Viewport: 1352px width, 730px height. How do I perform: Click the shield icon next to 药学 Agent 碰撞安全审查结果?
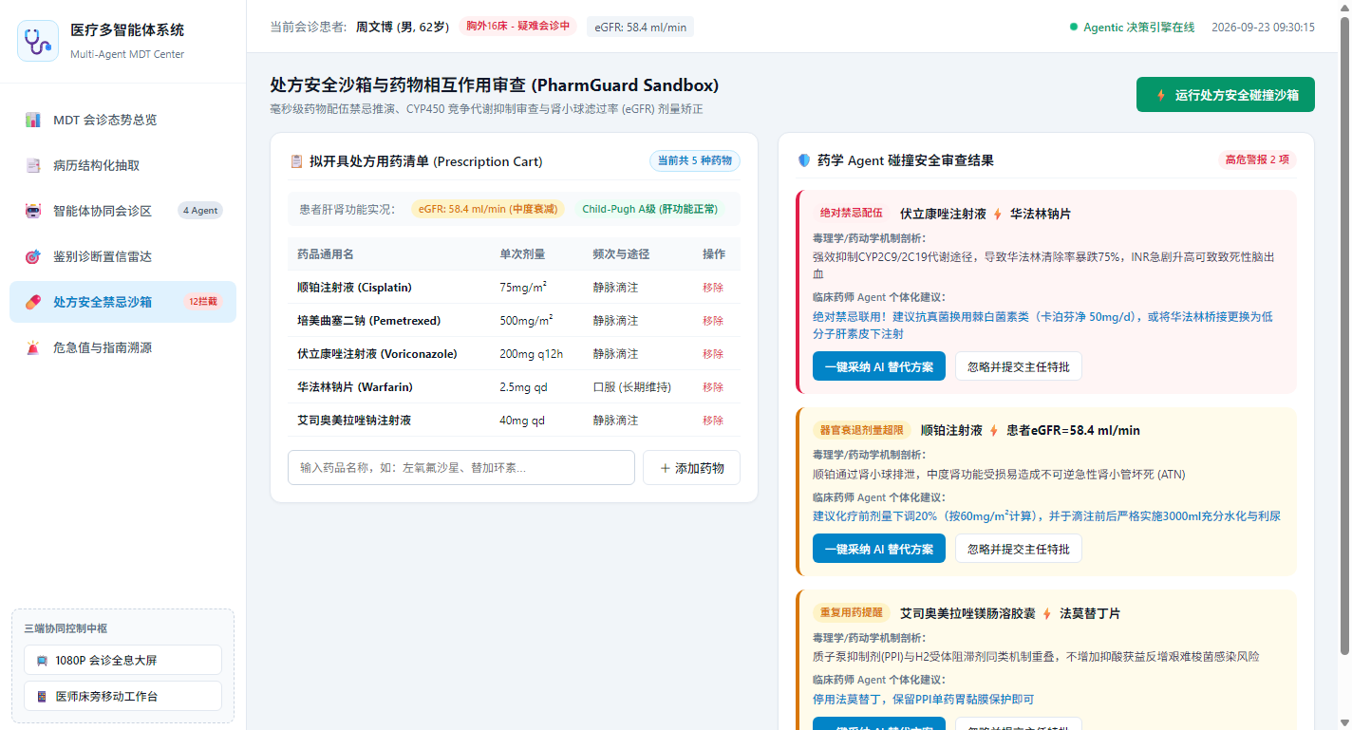pyautogui.click(x=804, y=160)
